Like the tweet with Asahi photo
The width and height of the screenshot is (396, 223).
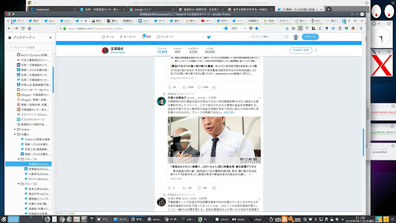[202, 188]
